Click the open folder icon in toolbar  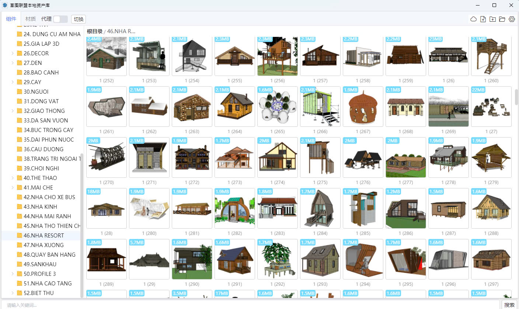502,19
